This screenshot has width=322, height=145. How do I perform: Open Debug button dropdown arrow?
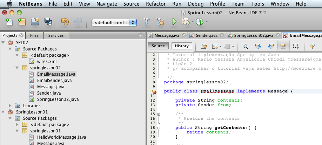click(x=193, y=21)
